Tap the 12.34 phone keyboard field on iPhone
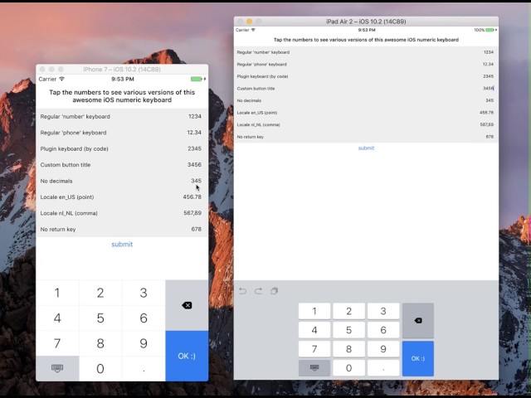The image size is (531, 398). coord(194,133)
